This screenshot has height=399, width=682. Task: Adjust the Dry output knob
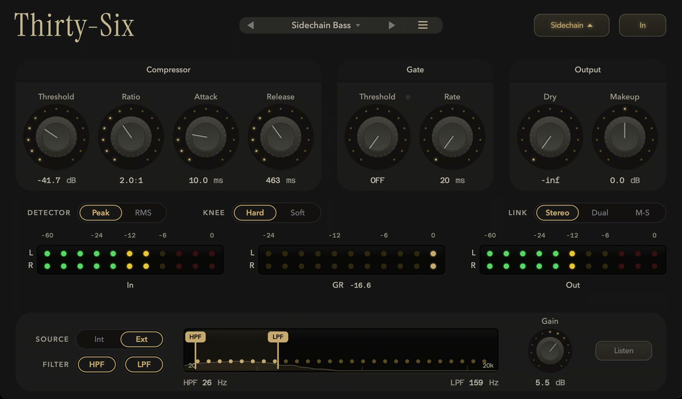[550, 137]
